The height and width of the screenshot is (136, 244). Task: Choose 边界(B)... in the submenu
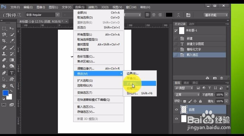[140, 73]
